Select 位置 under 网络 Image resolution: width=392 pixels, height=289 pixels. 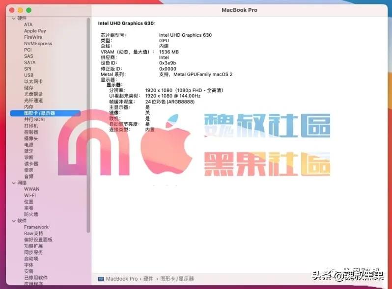coord(28,202)
